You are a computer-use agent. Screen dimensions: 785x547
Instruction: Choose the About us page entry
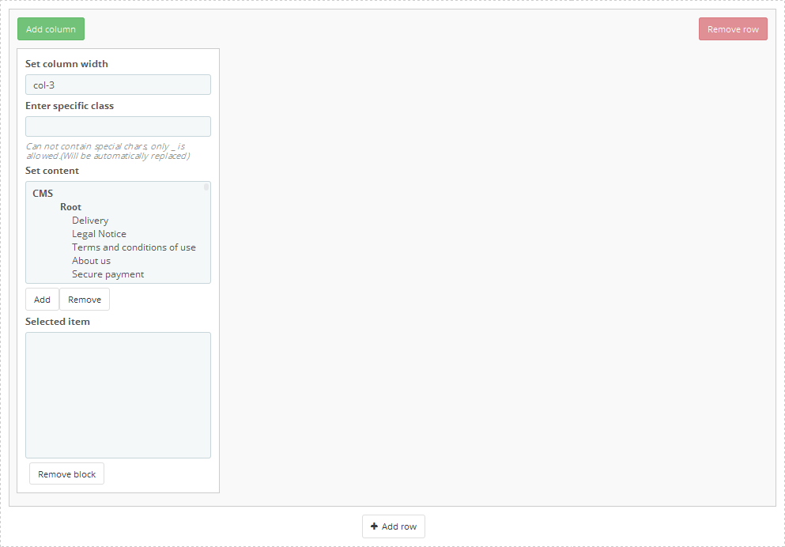pyautogui.click(x=91, y=261)
